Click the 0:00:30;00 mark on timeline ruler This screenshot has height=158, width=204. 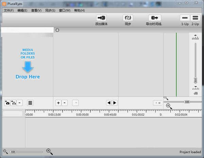click(x=82, y=115)
